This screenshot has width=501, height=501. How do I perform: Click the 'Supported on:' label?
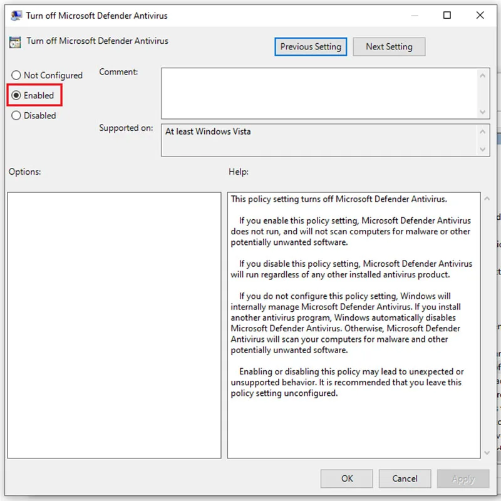click(126, 128)
